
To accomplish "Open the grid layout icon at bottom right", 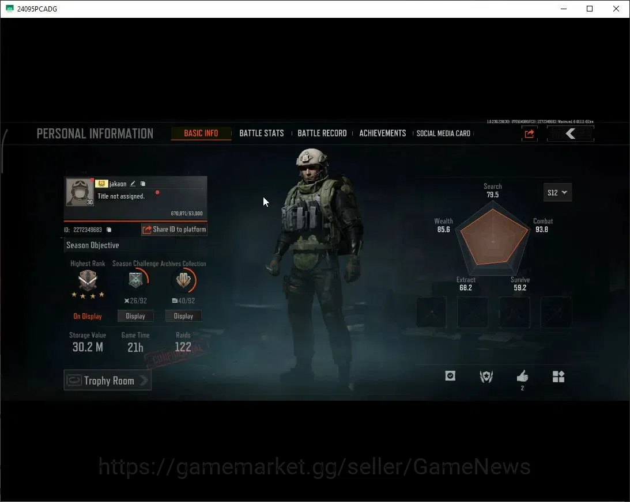I will point(559,377).
